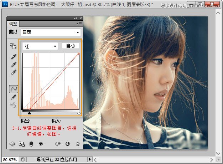Viewport: 223px width, 164px height.
Task: Select the on-image targeted adjustment tool
Action: [x=13, y=45]
